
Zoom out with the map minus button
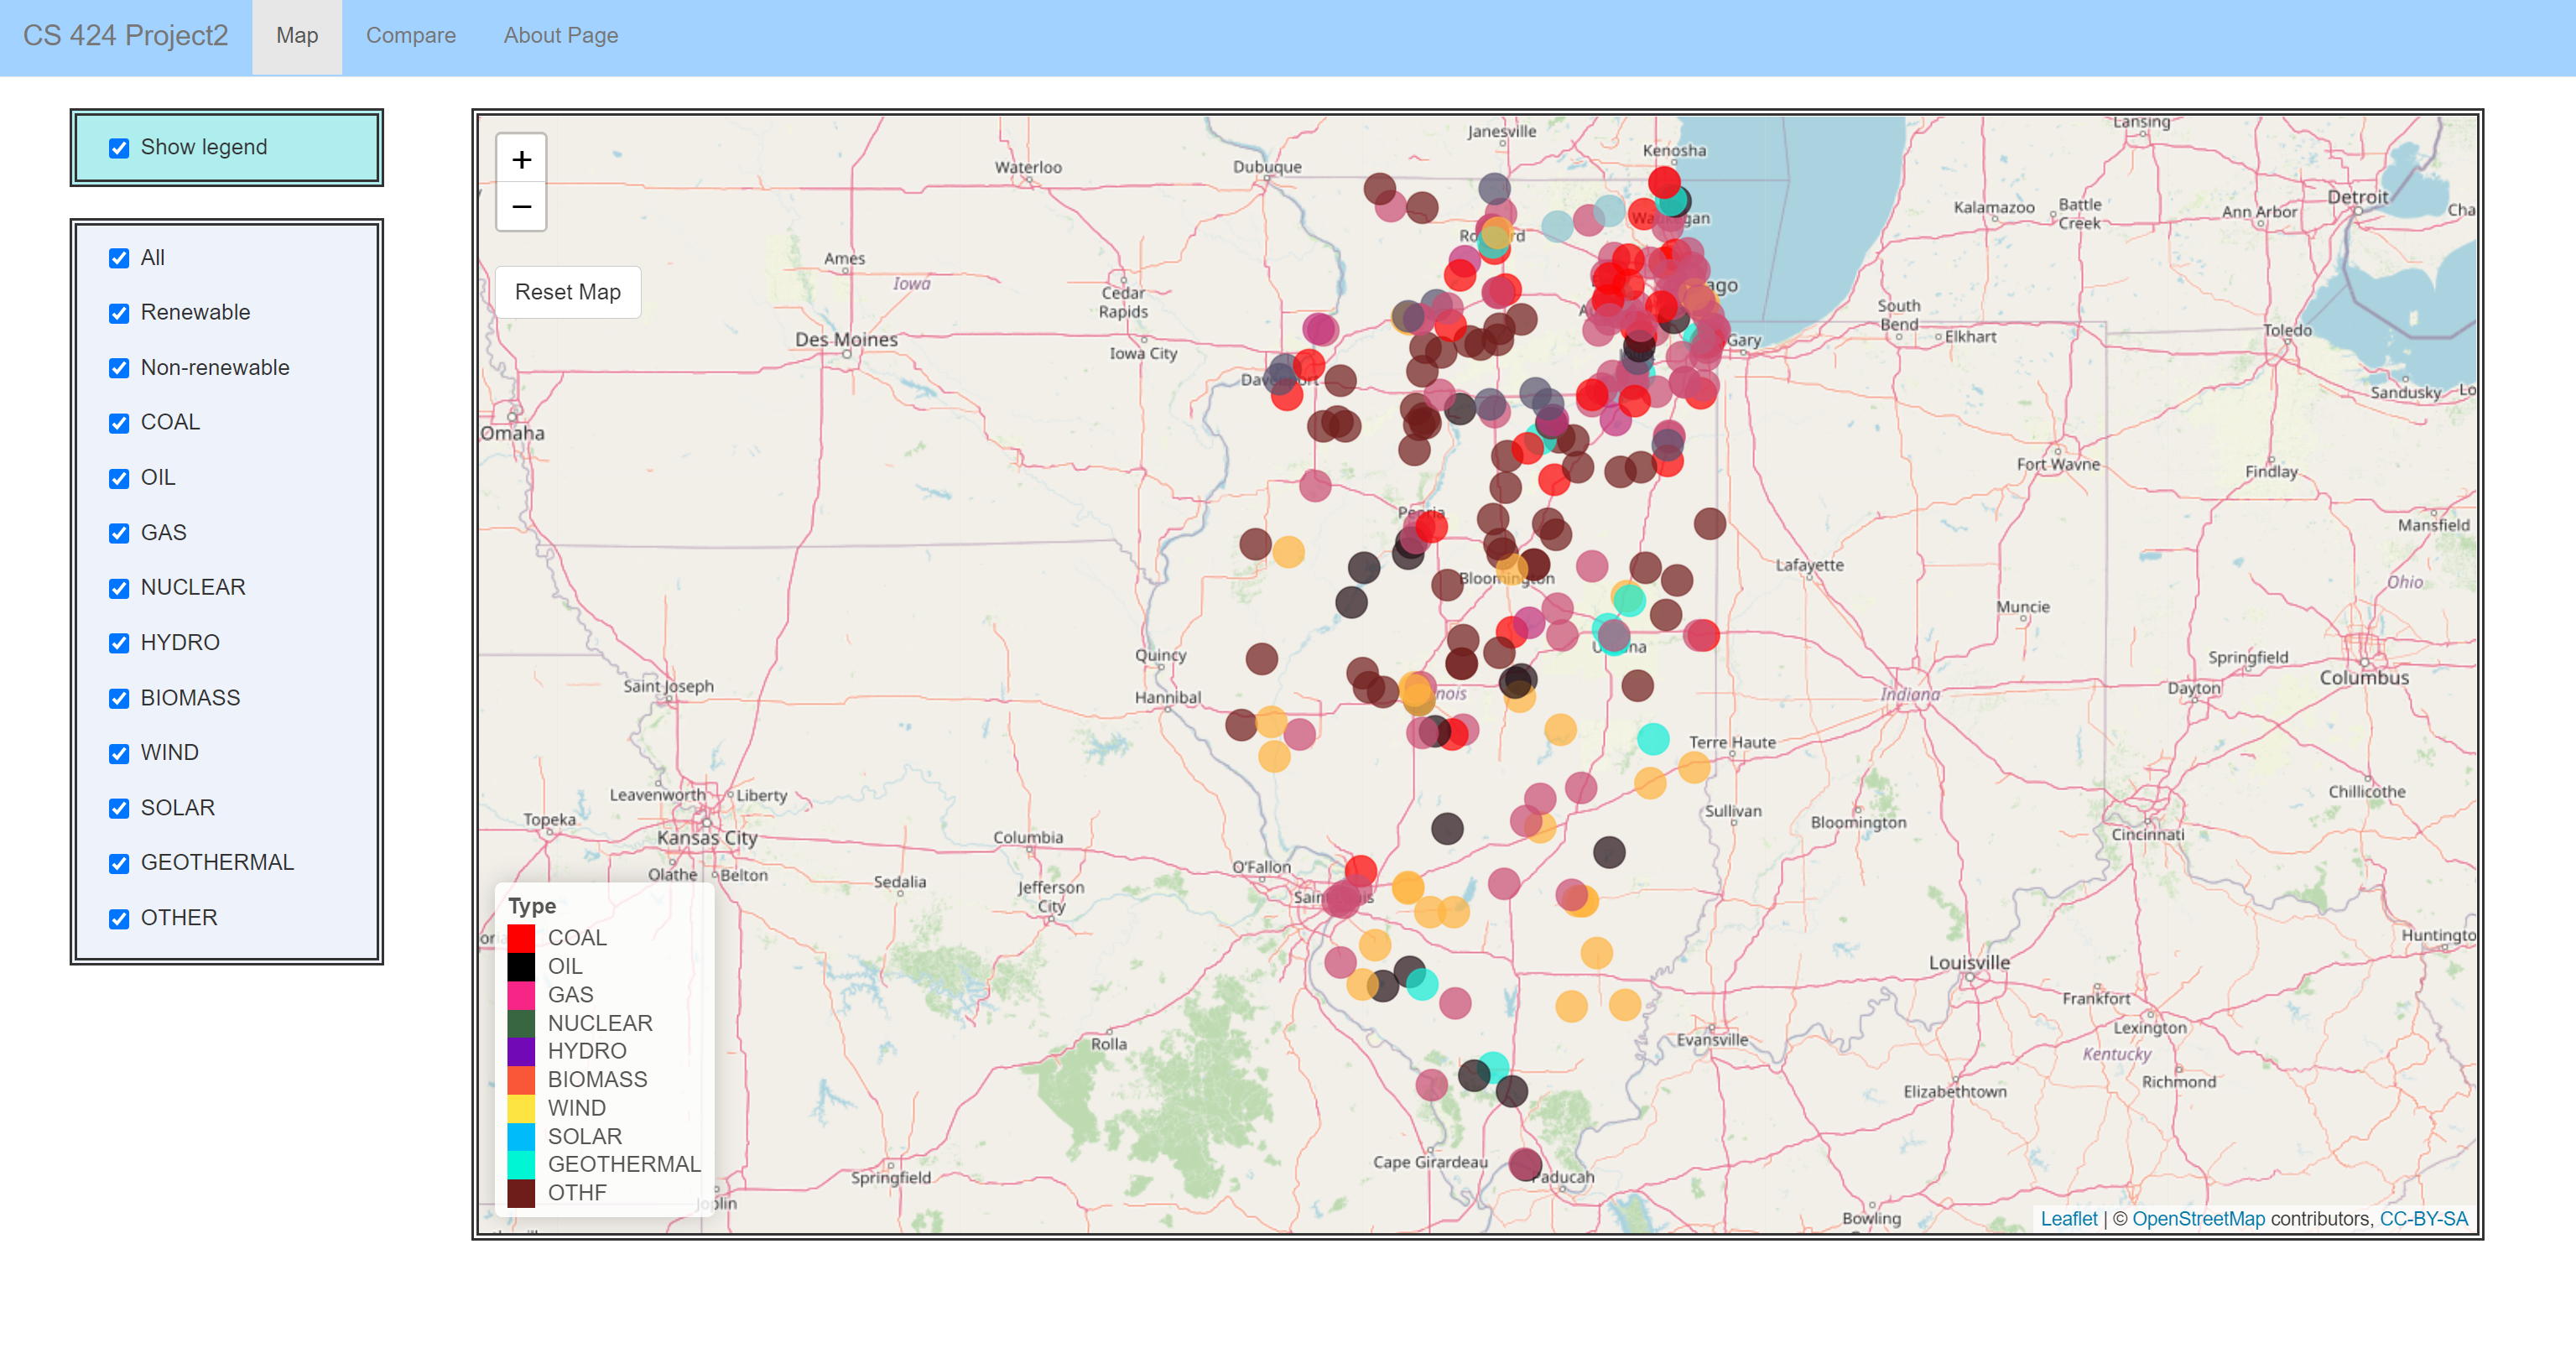(521, 207)
